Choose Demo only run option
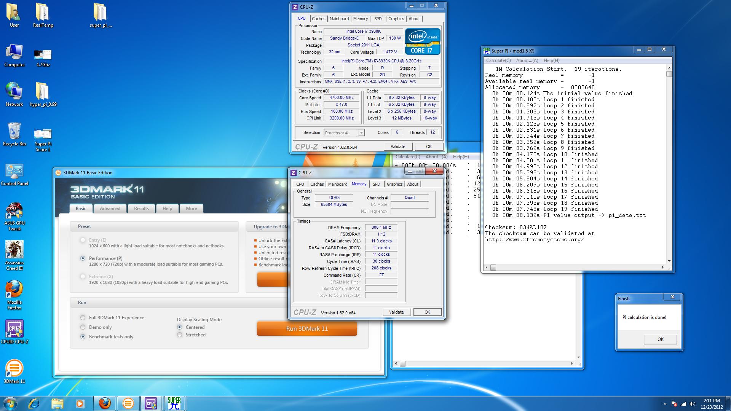Image resolution: width=731 pixels, height=411 pixels. [83, 327]
